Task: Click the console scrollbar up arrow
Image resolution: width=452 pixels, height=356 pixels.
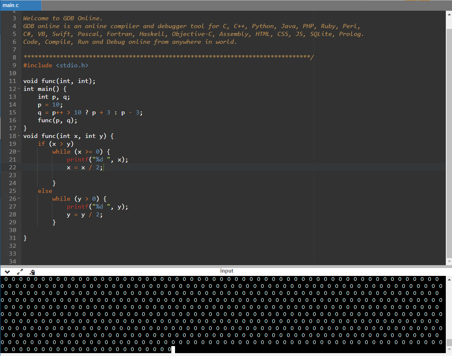Action: [x=449, y=280]
